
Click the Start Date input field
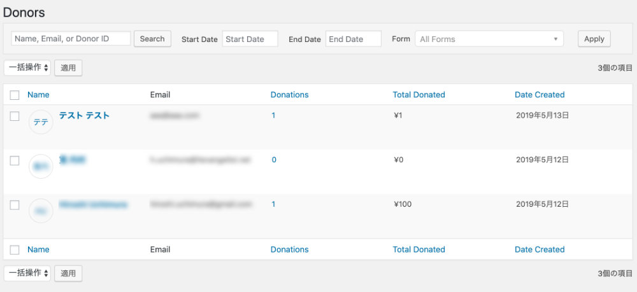[250, 39]
